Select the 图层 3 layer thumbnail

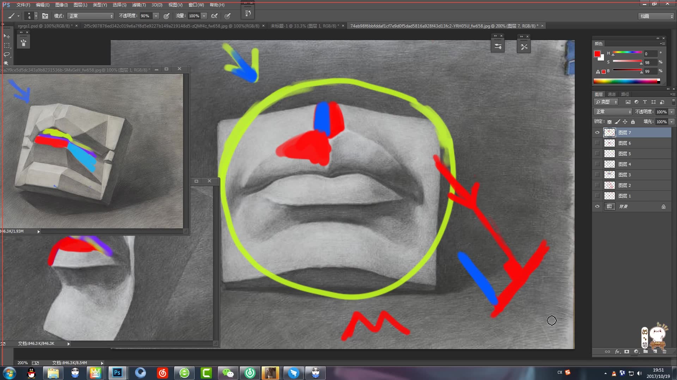coord(609,175)
